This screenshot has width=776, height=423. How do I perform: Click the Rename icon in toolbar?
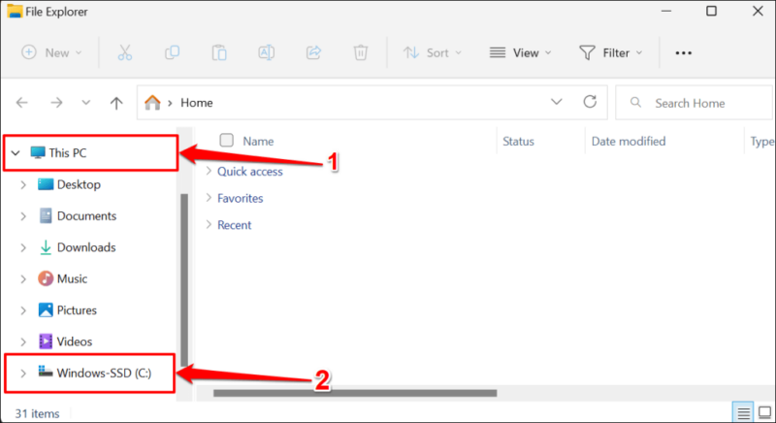266,52
